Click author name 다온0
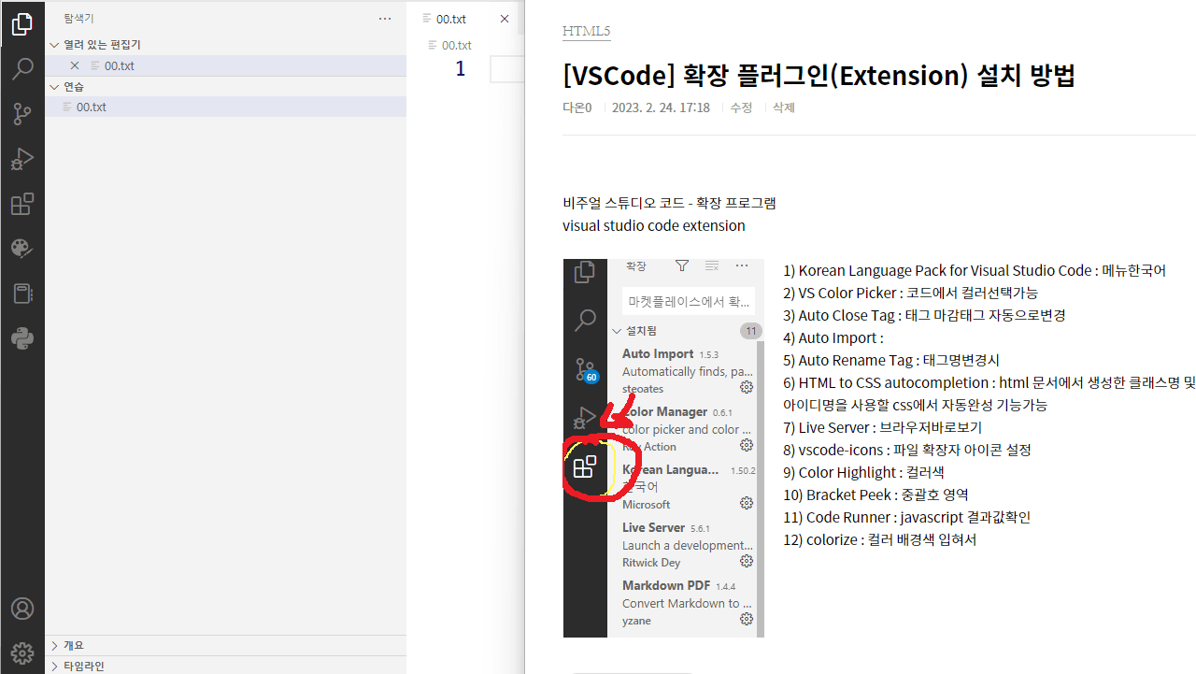 577,108
